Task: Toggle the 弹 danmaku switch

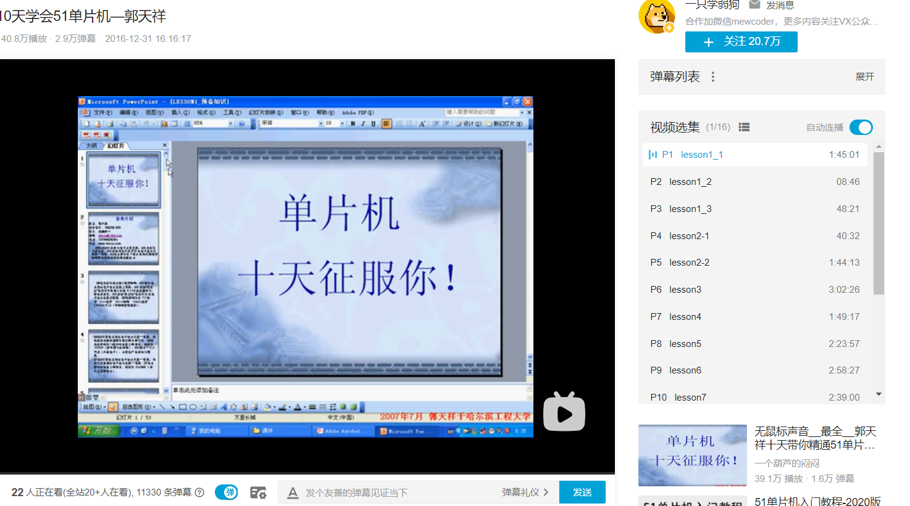Action: click(226, 492)
